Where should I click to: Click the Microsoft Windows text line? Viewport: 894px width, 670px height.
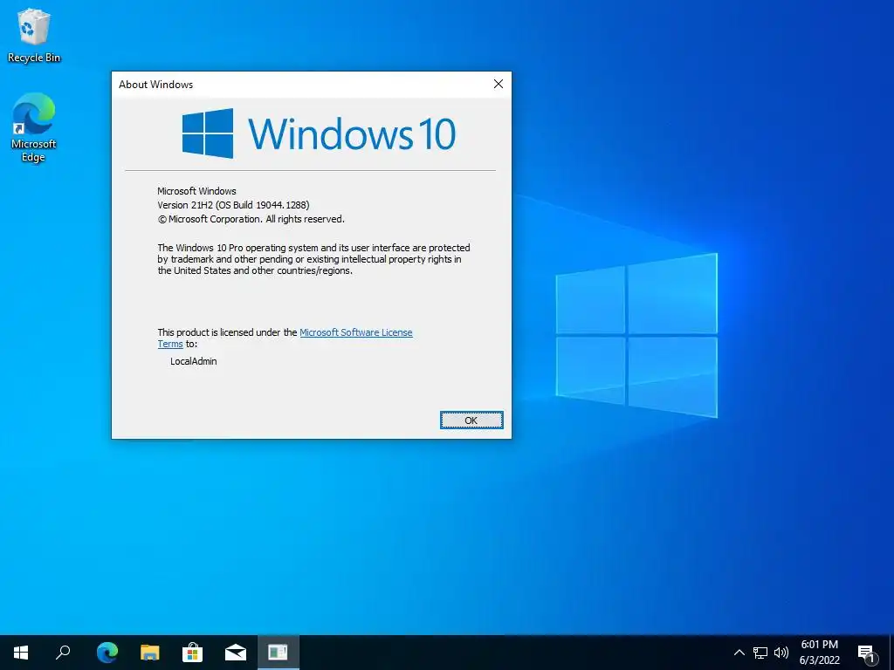tap(196, 191)
